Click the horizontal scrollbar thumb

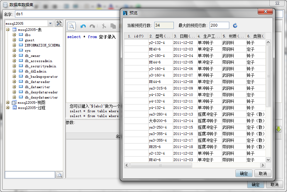click(161, 165)
